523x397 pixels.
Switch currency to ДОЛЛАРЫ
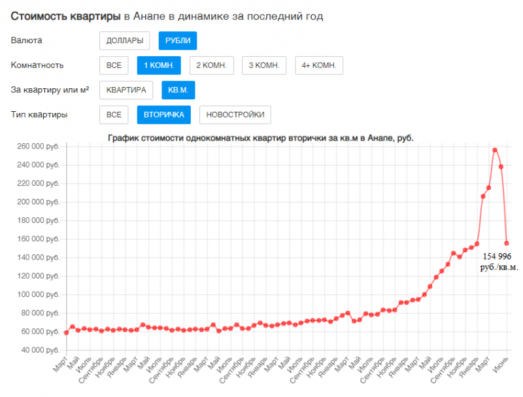(x=125, y=41)
